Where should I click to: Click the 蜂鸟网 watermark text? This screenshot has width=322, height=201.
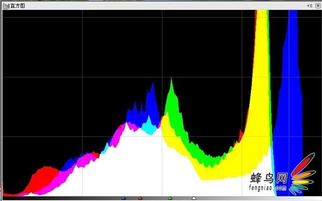(x=269, y=178)
